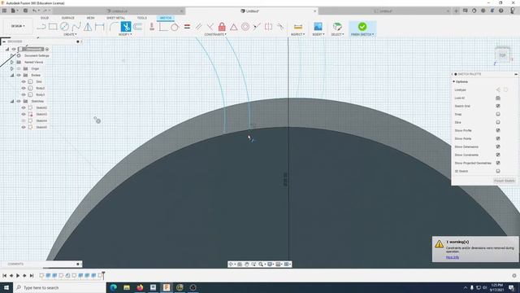Enable the 3D Sketch checkbox

(498, 171)
